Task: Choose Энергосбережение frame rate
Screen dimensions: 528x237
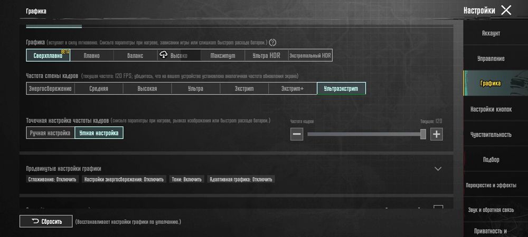Action: pyautogui.click(x=50, y=88)
